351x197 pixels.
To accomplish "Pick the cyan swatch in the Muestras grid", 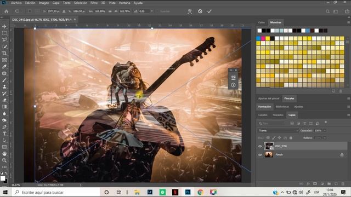I will point(258,38).
